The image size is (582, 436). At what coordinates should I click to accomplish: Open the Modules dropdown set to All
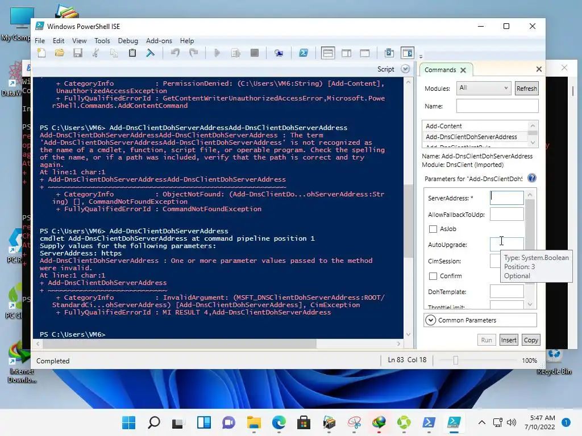pos(484,88)
